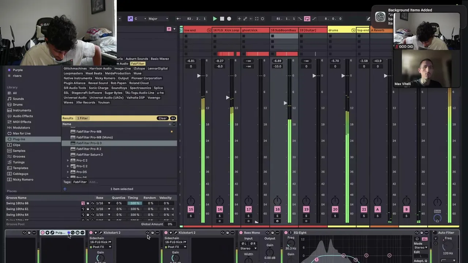The height and width of the screenshot is (263, 468).
Task: Toggle the Scale Mode icon
Action: 130,19
